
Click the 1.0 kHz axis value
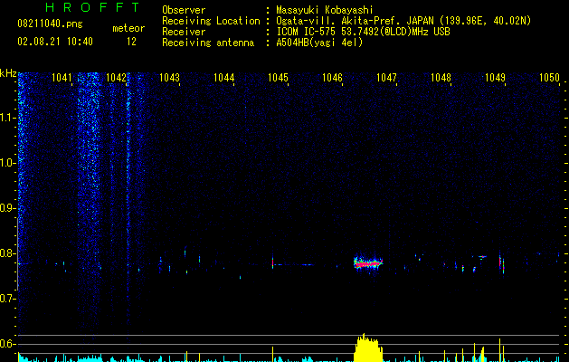click(7, 163)
